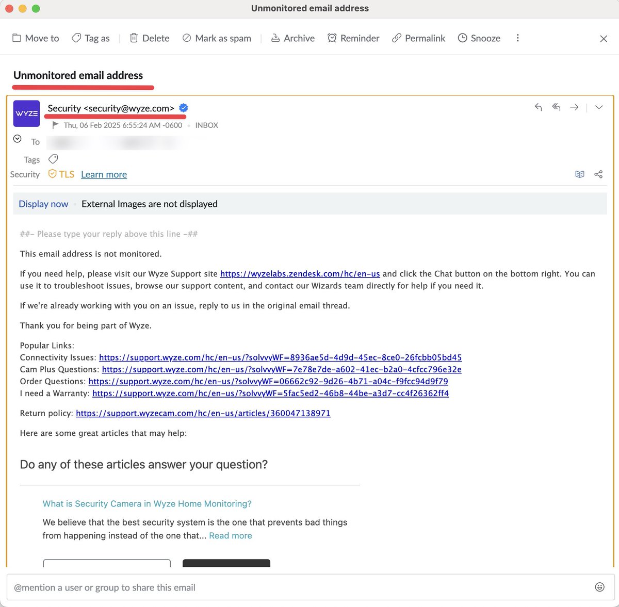Image resolution: width=619 pixels, height=607 pixels.
Task: Open the wyzelabs.zendesk.com support link
Action: [300, 274]
